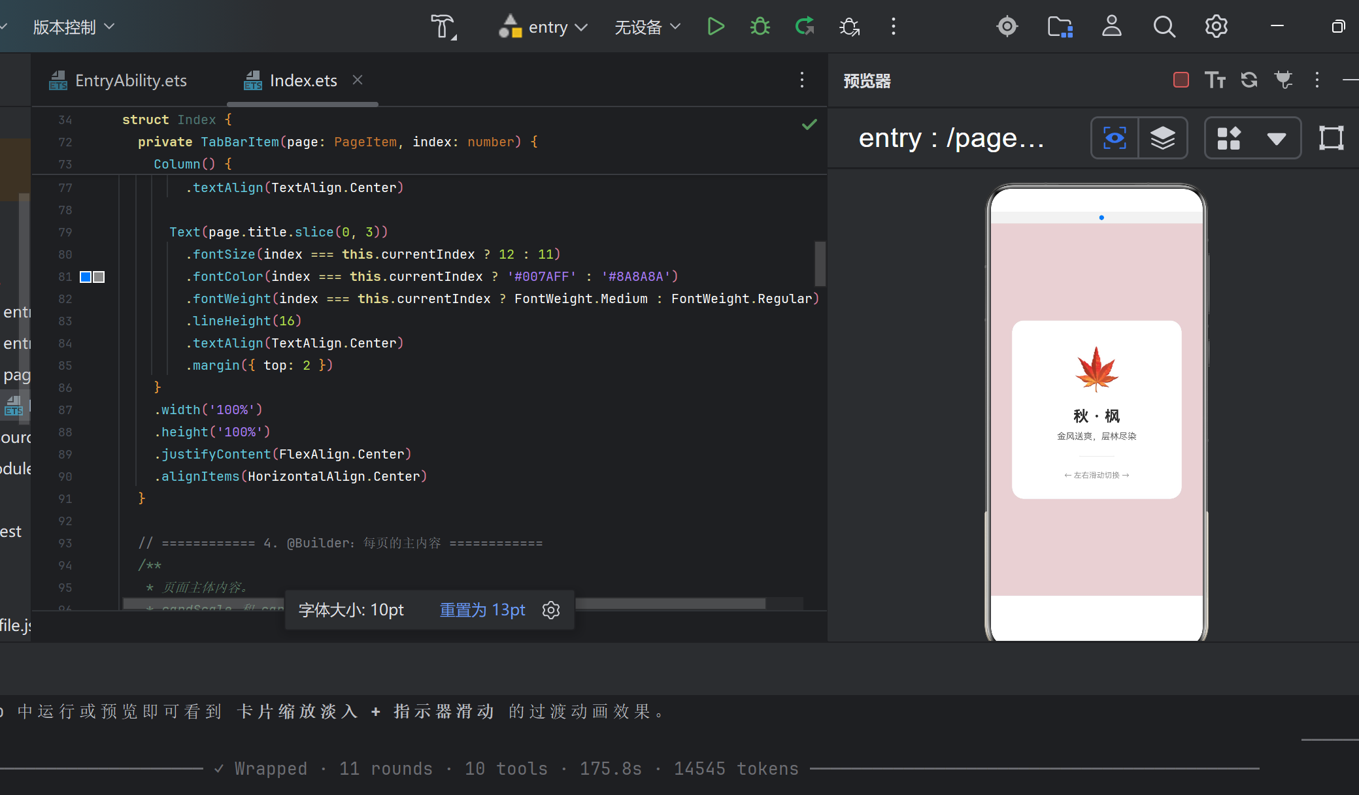Click the gray color swatch on line 81

99,277
